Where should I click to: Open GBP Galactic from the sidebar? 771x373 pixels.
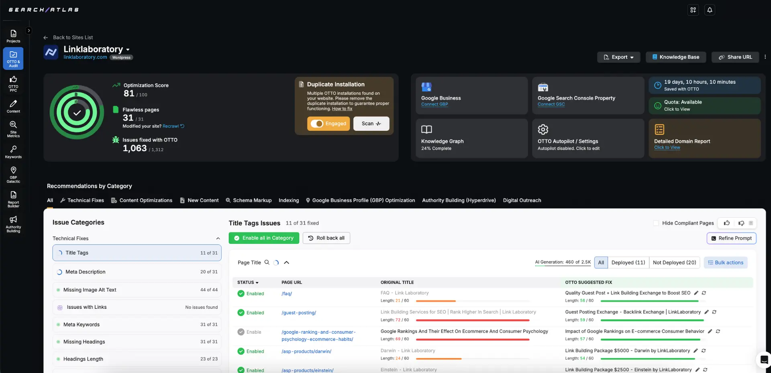tap(13, 174)
